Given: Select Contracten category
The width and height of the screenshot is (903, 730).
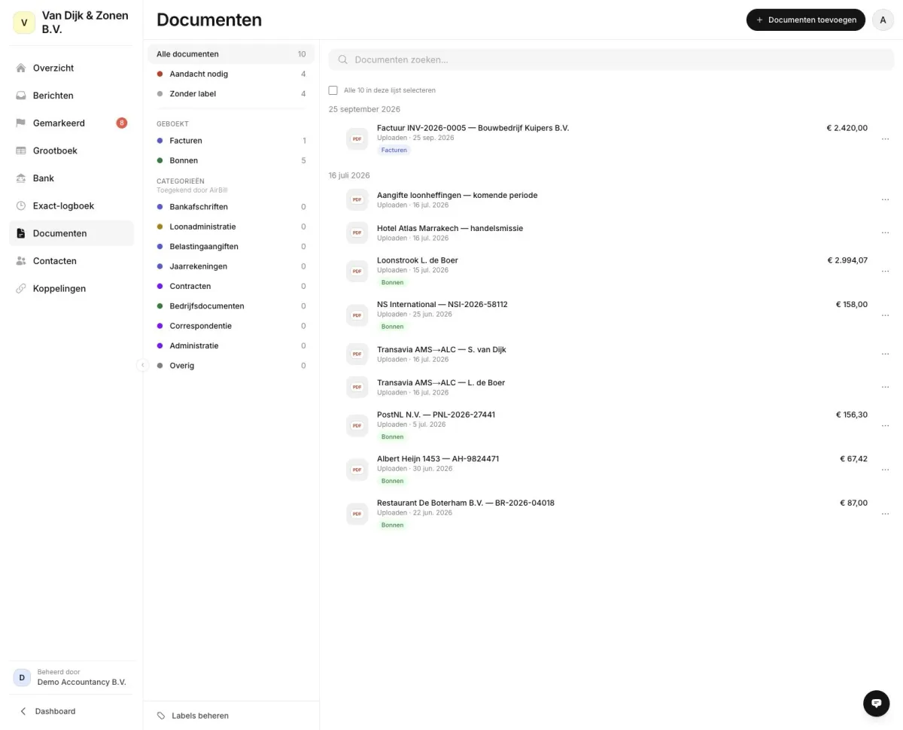Looking at the screenshot, I should click(x=231, y=286).
